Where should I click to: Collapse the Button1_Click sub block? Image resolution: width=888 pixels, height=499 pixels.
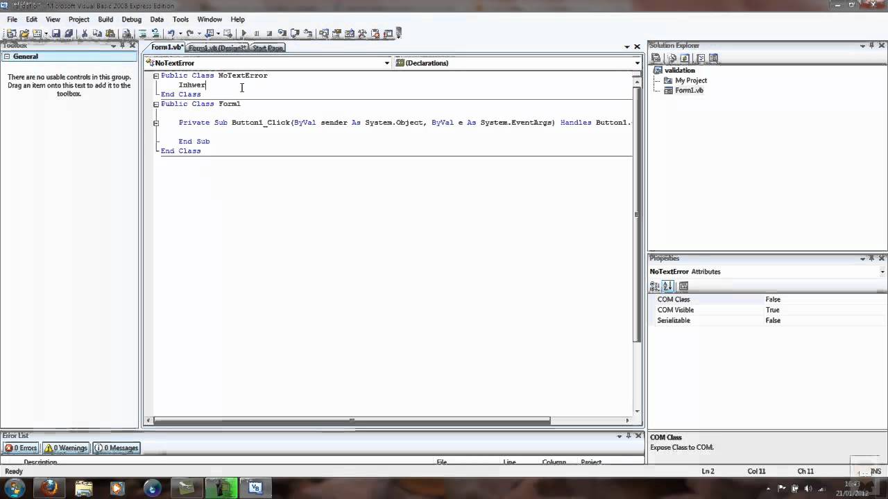pyautogui.click(x=156, y=123)
